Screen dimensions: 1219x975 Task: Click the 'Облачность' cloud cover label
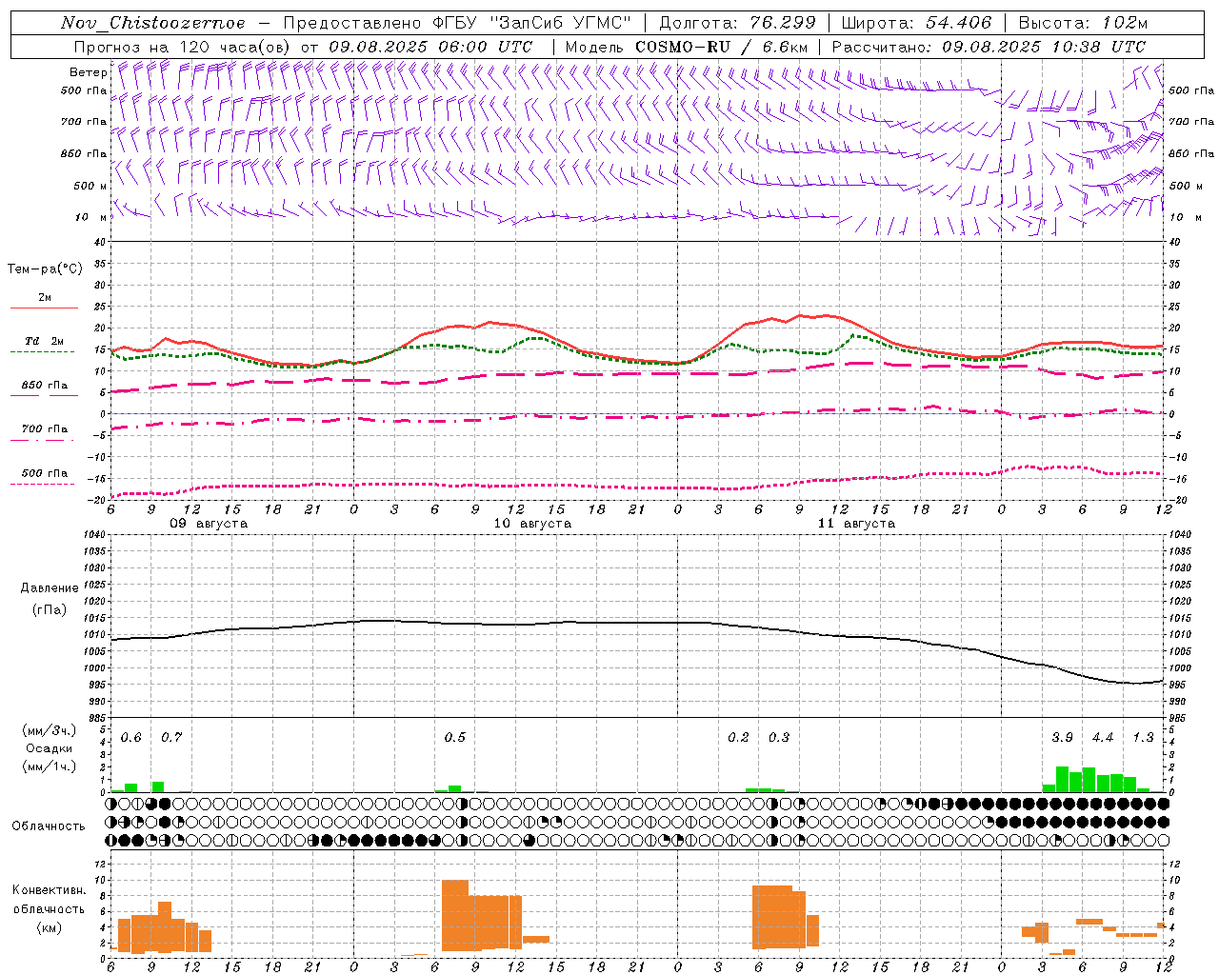49,826
